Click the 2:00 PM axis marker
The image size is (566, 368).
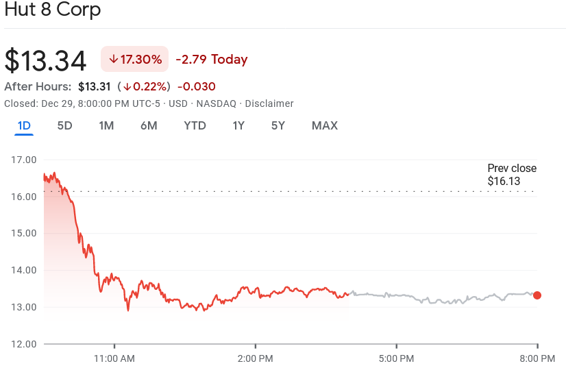(255, 358)
